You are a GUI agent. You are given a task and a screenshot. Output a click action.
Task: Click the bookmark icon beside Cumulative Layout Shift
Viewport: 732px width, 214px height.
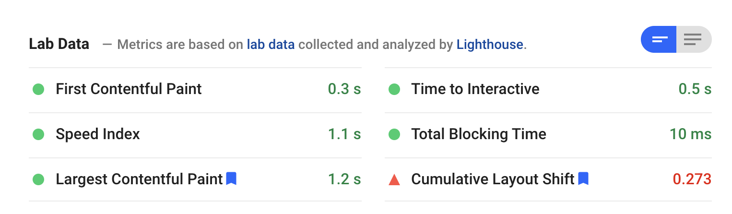(x=583, y=179)
